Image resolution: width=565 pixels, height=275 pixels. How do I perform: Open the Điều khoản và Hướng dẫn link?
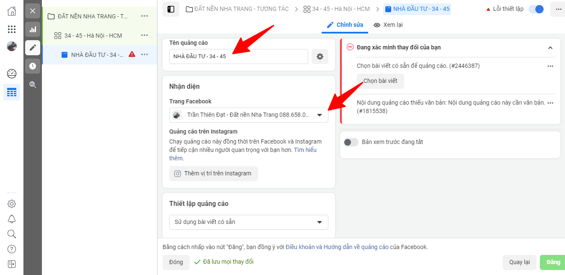click(x=337, y=247)
